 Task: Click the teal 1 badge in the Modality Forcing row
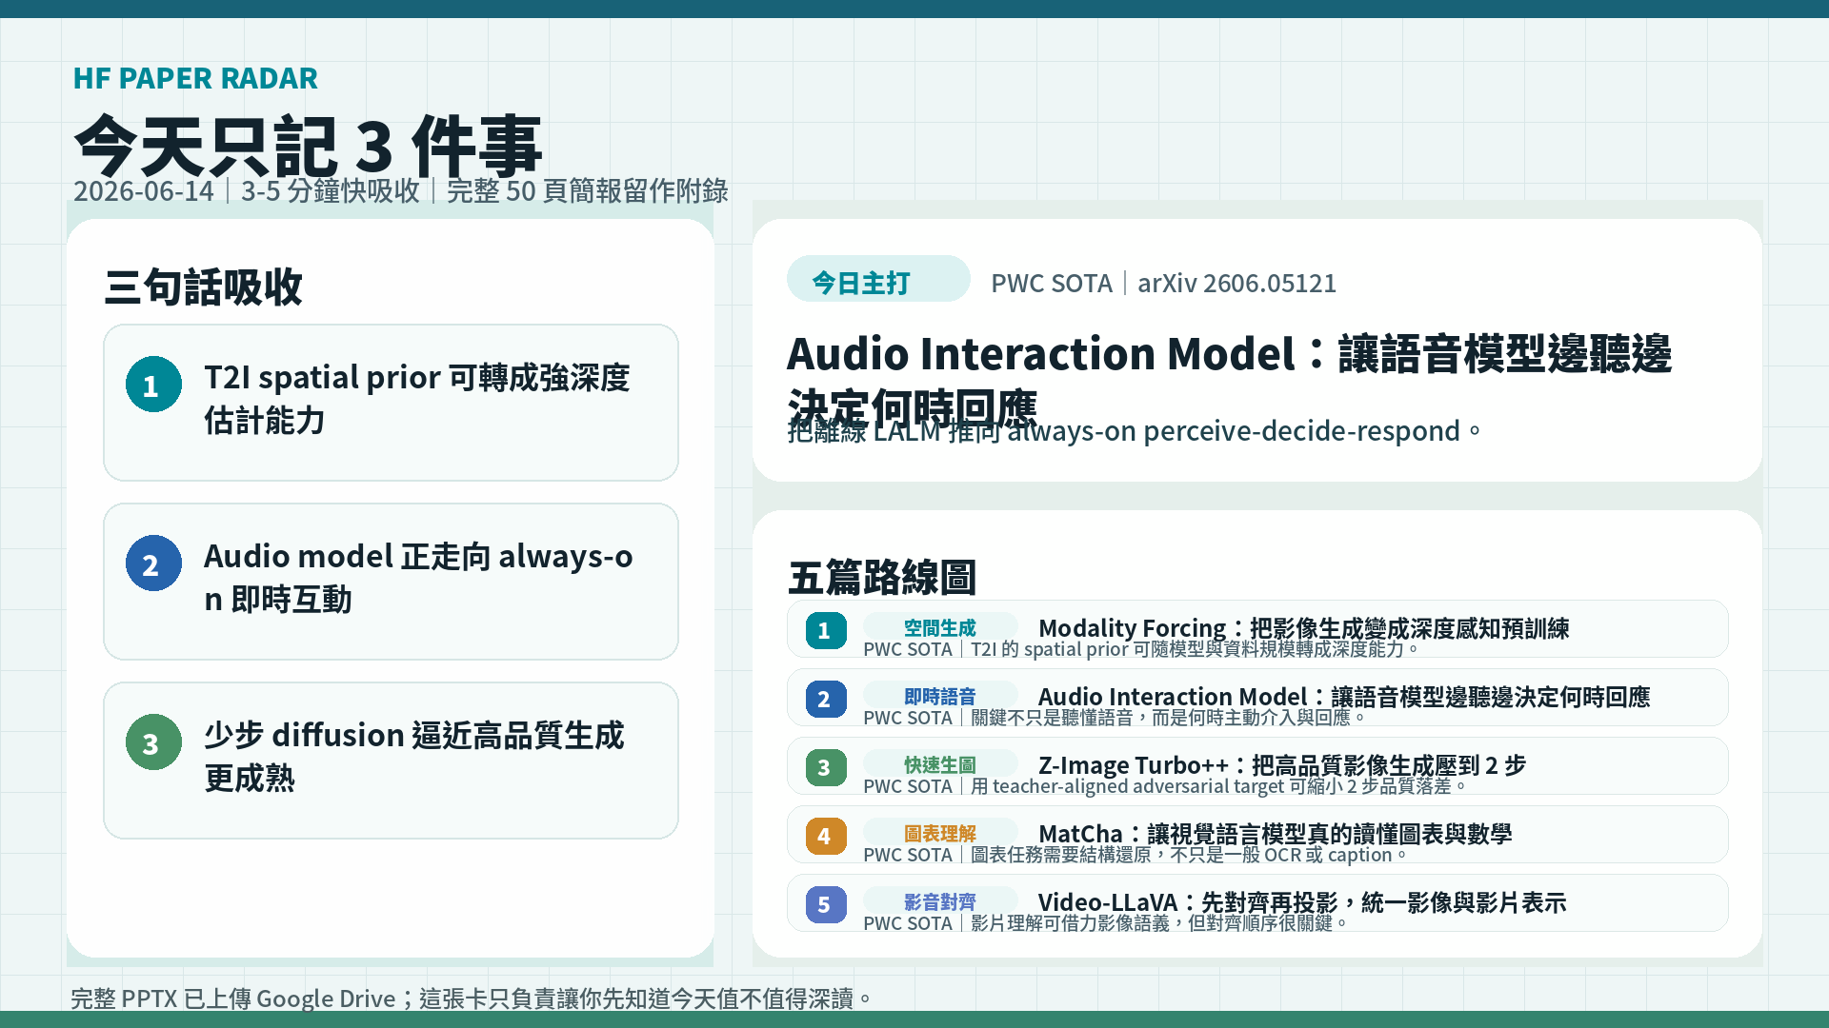pos(826,630)
